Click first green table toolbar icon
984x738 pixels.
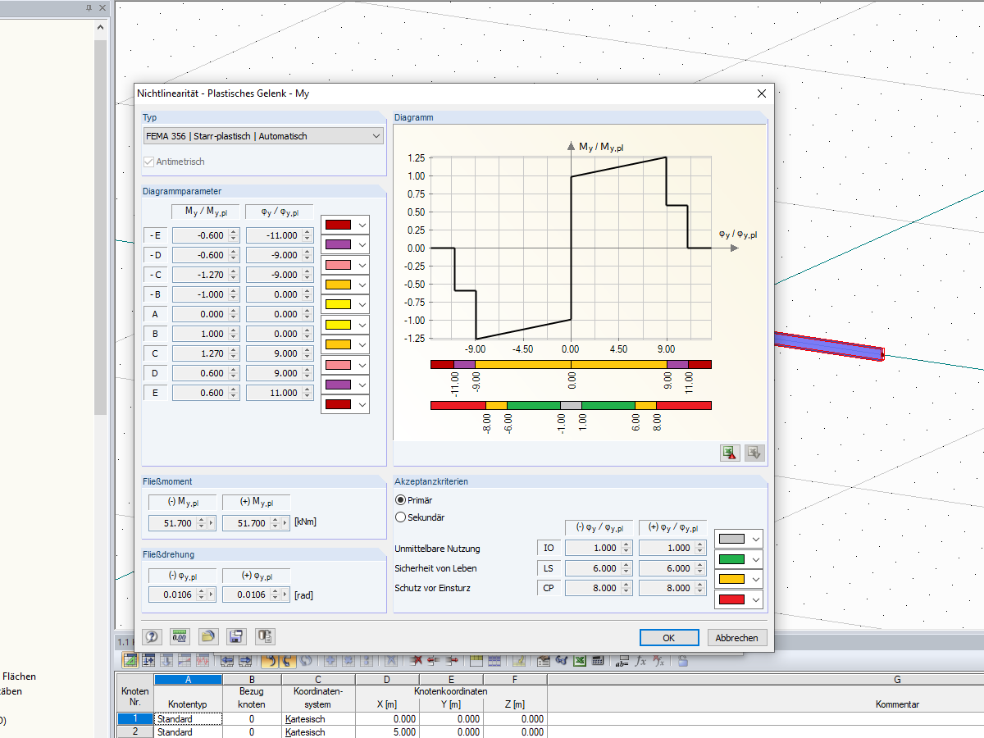131,660
